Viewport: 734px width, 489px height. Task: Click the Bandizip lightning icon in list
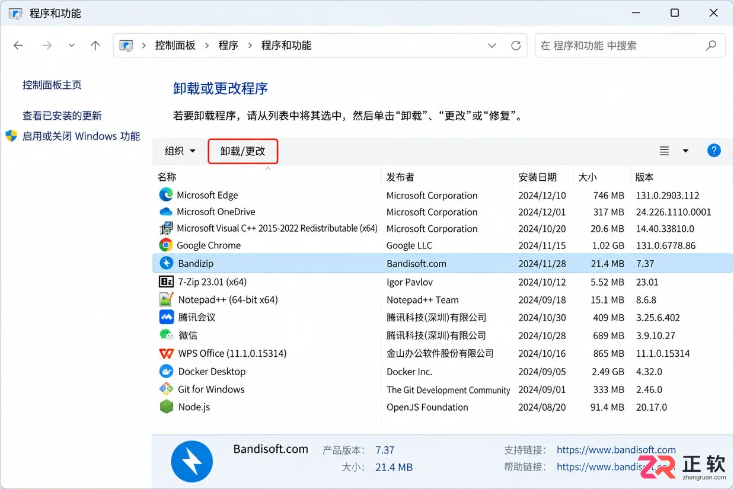167,263
